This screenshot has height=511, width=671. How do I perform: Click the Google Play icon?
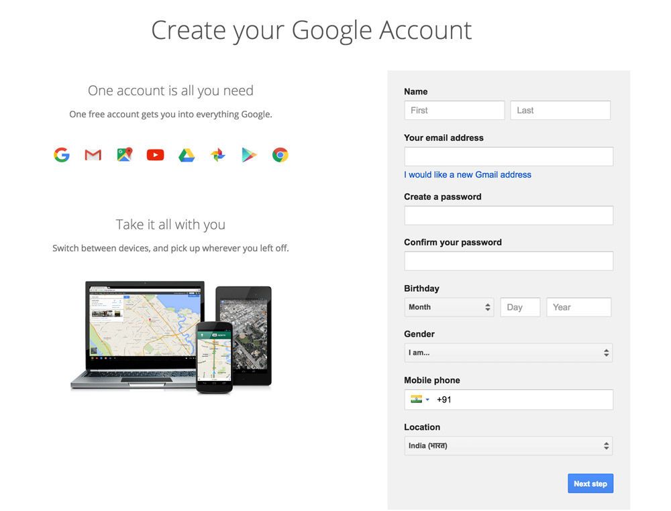[249, 155]
